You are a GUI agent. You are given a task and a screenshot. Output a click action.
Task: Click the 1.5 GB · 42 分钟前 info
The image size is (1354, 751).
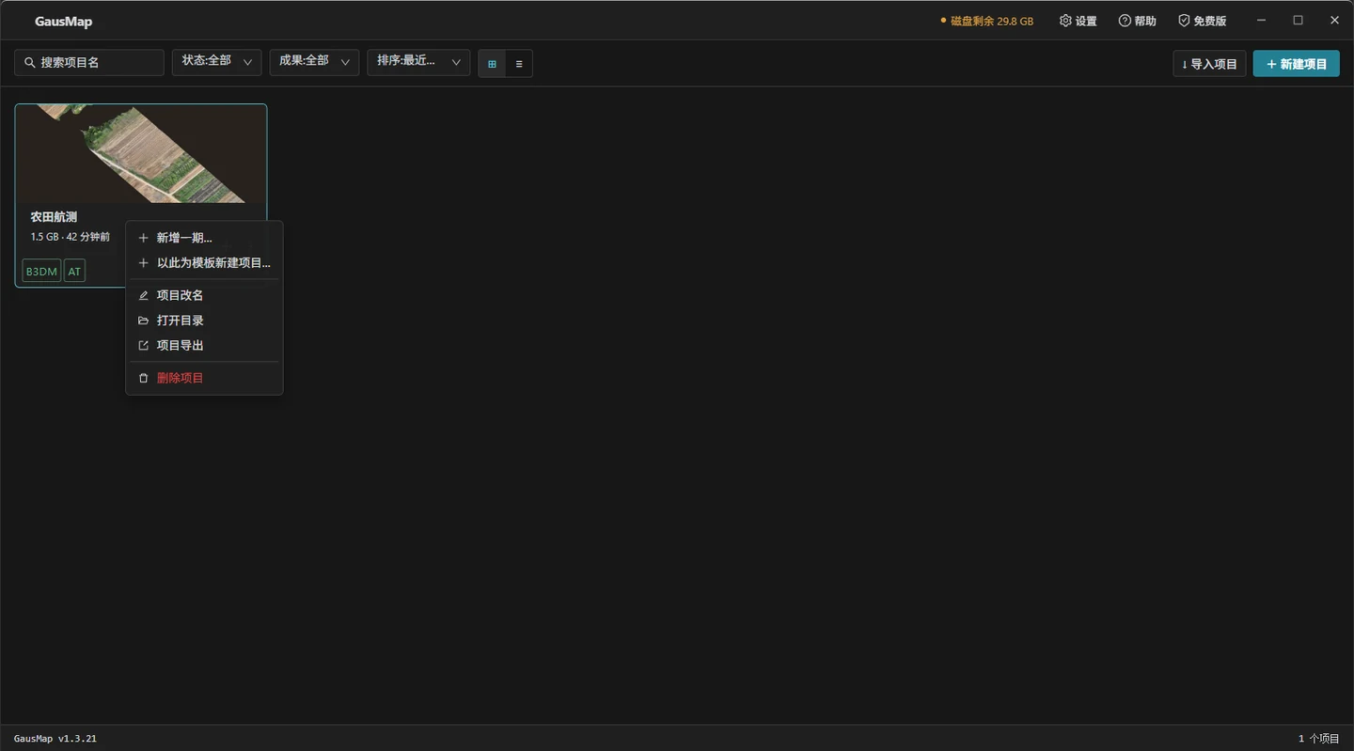71,237
